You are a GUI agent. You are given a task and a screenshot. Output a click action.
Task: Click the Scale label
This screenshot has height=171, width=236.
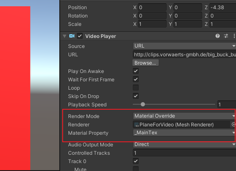75,24
